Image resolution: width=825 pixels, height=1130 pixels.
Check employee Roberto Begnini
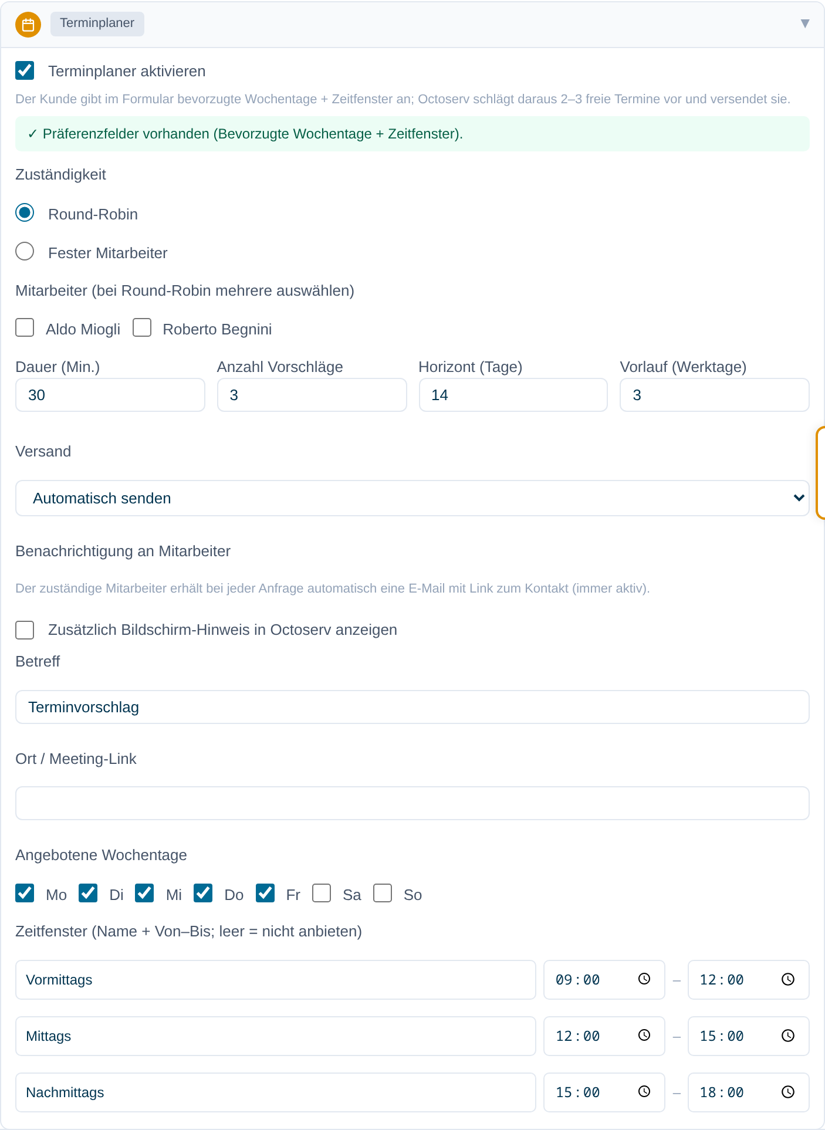click(x=142, y=327)
